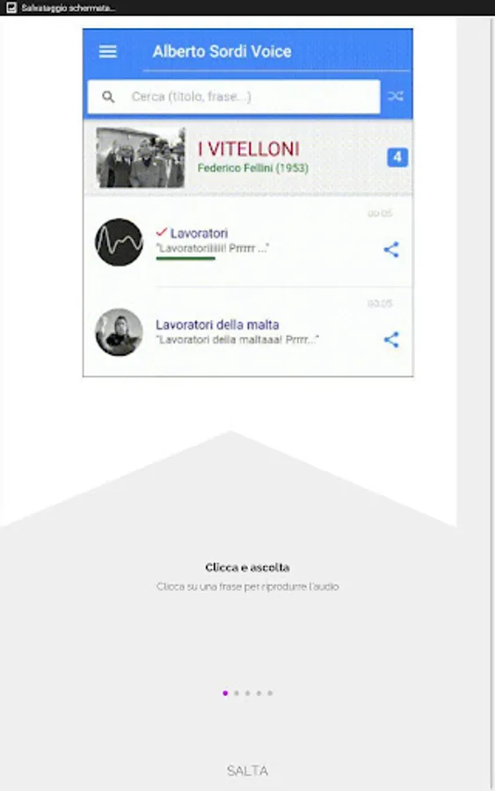Click the blue 4 count badge
The width and height of the screenshot is (495, 791).
pos(397,157)
